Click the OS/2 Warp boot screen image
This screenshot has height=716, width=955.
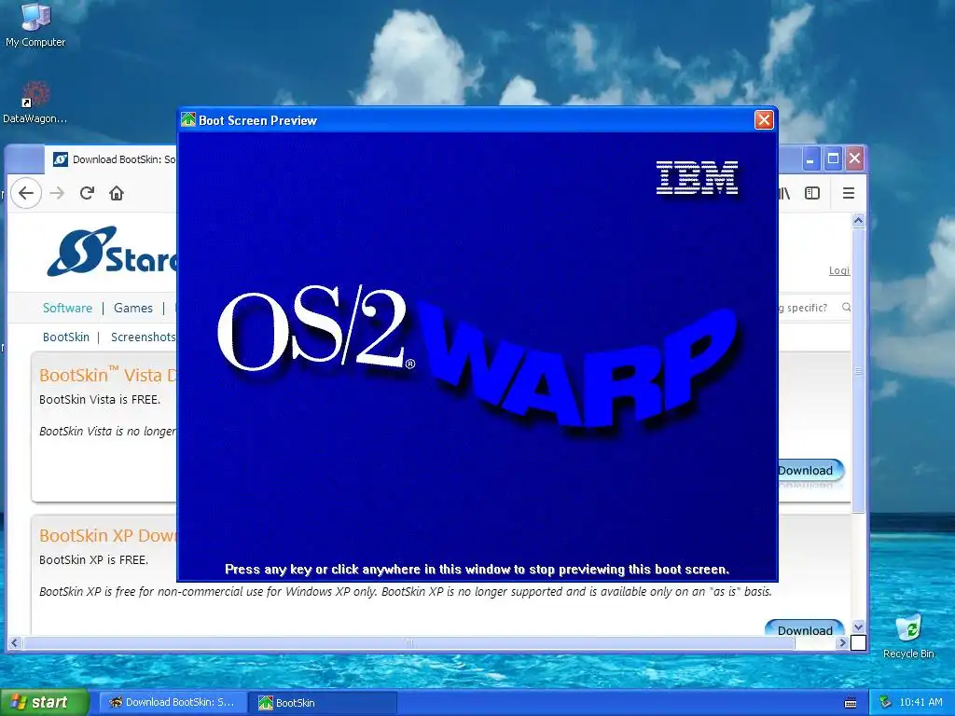pyautogui.click(x=477, y=356)
